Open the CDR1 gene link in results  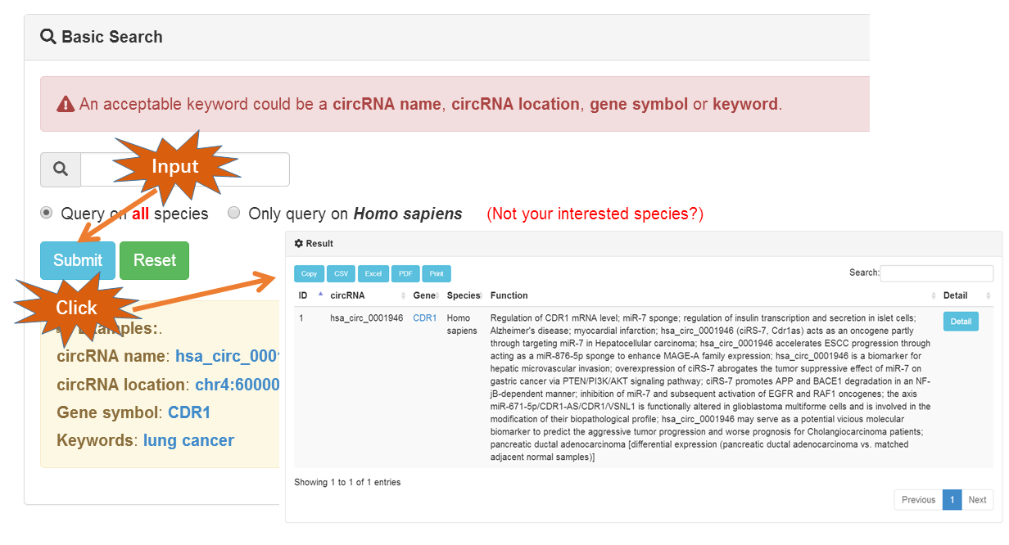click(x=424, y=318)
